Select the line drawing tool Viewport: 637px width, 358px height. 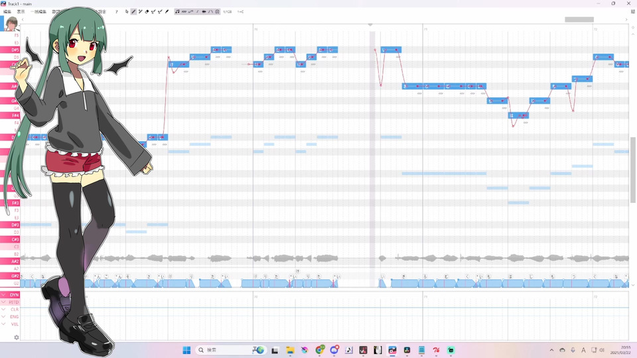[x=141, y=12]
